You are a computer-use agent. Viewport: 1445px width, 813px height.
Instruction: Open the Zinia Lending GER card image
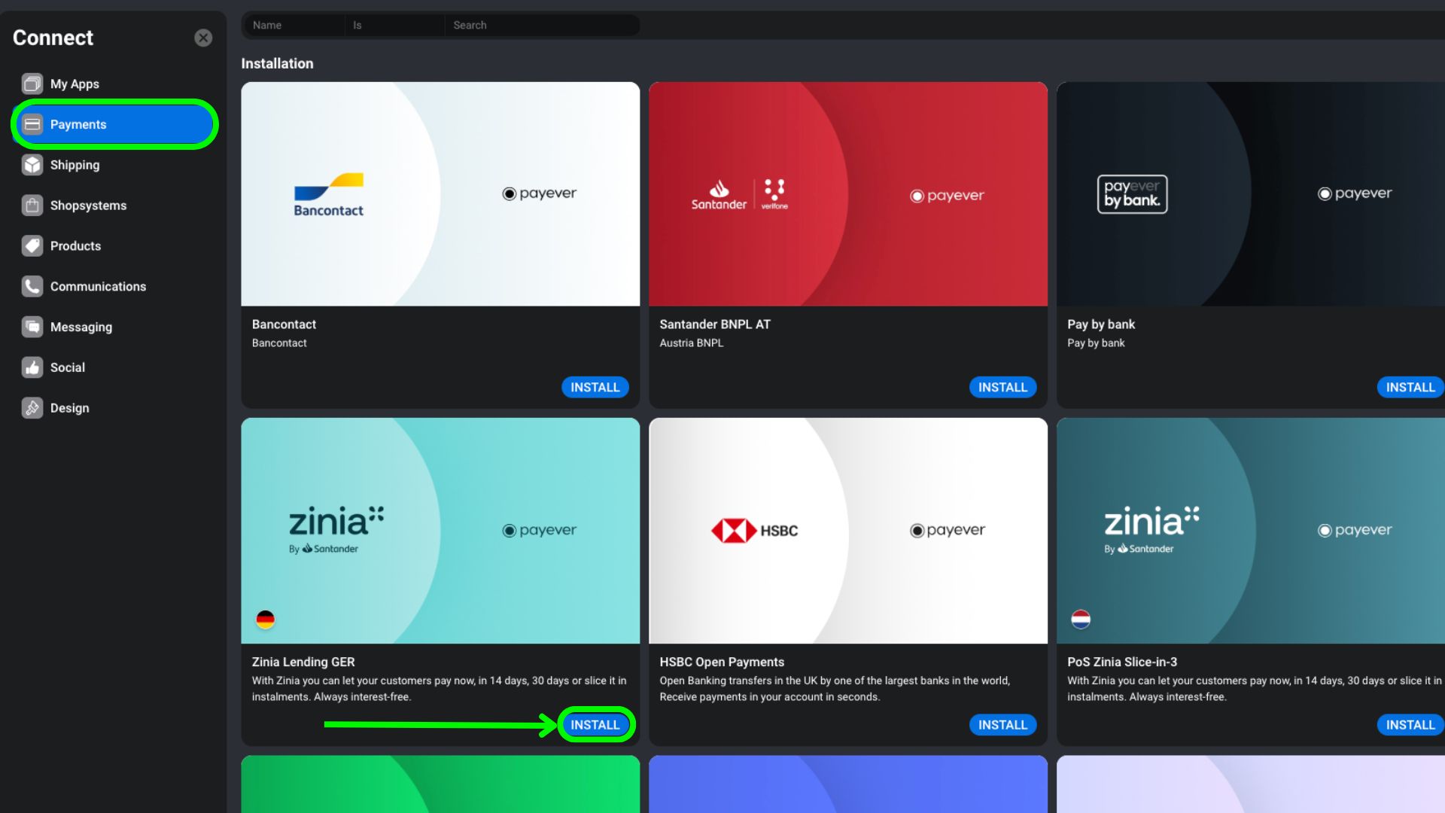[x=440, y=531]
